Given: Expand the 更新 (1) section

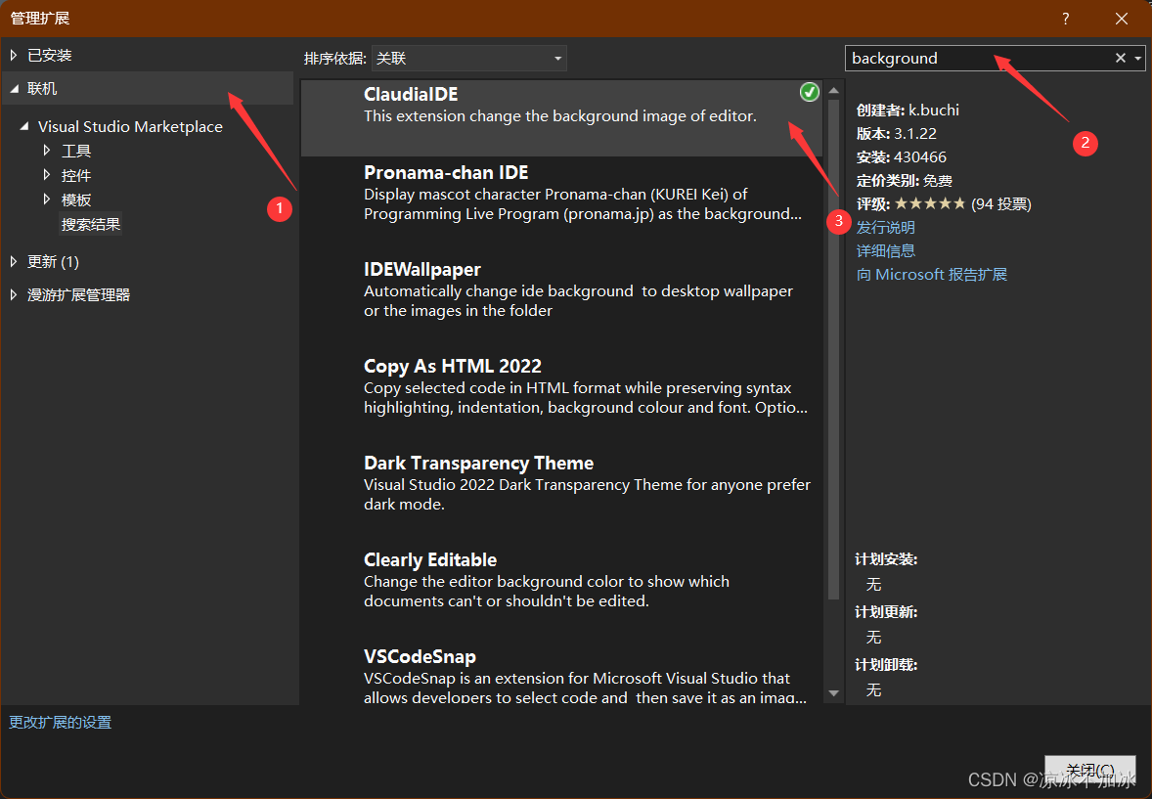Looking at the screenshot, I should (14, 262).
